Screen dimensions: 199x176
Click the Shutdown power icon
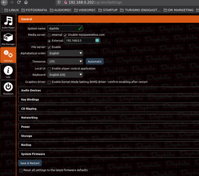tap(8, 88)
